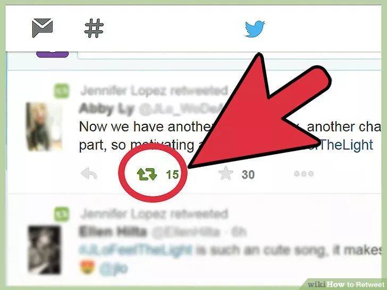Viewport: 387px width, 290px height.
Task: Click the Abby Ly display name
Action: (107, 108)
